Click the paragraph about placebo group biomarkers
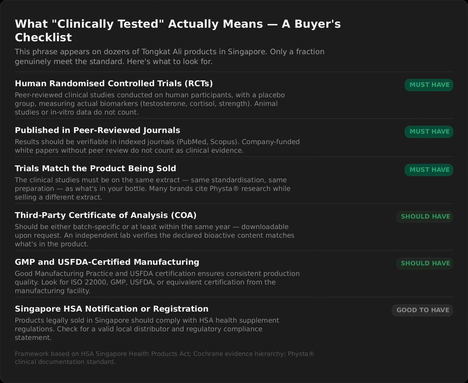The height and width of the screenshot is (383, 468). tap(150, 103)
